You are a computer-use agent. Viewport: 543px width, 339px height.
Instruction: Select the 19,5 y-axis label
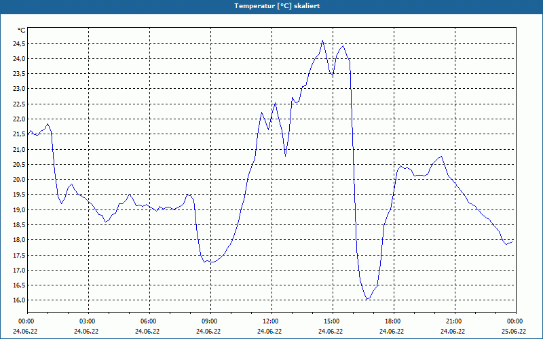coord(19,195)
